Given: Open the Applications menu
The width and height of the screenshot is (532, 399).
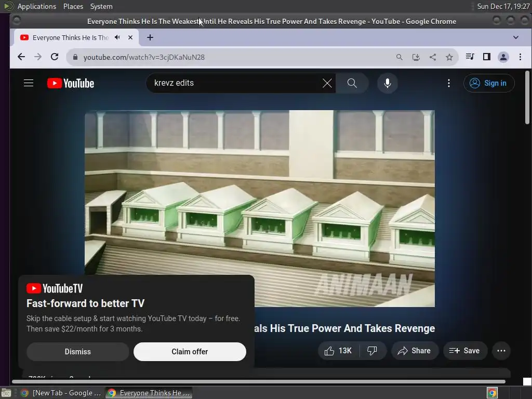Looking at the screenshot, I should pyautogui.click(x=37, y=6).
